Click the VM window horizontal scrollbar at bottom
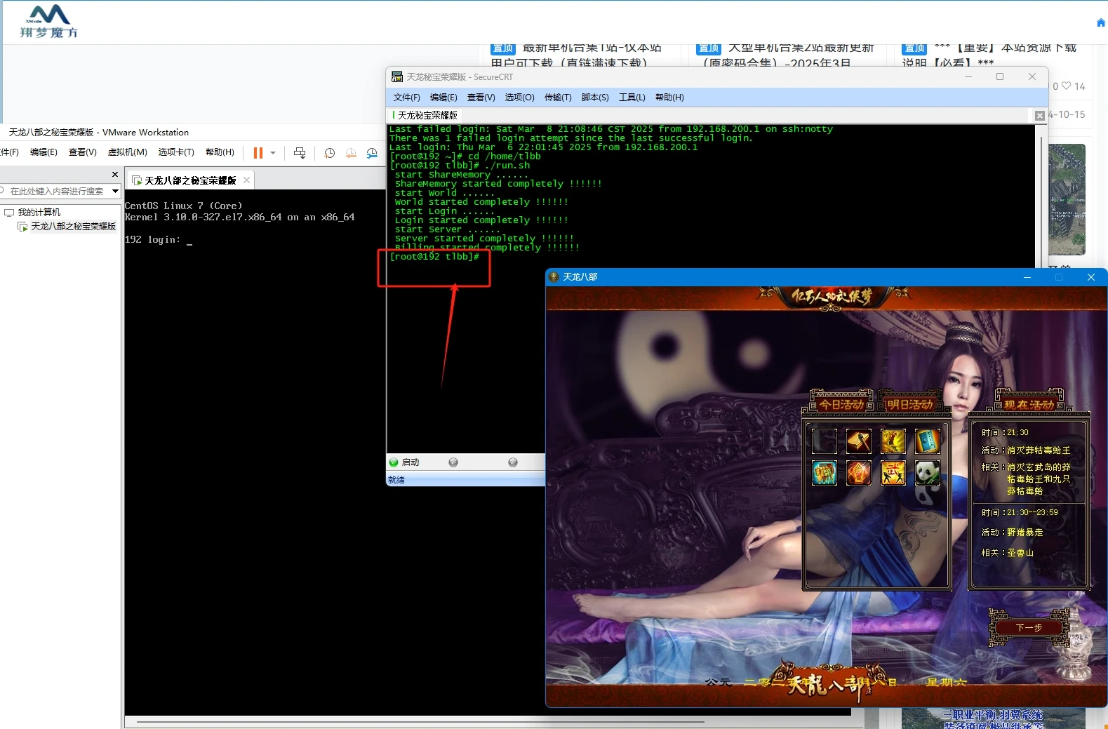The image size is (1108, 729). tap(421, 721)
